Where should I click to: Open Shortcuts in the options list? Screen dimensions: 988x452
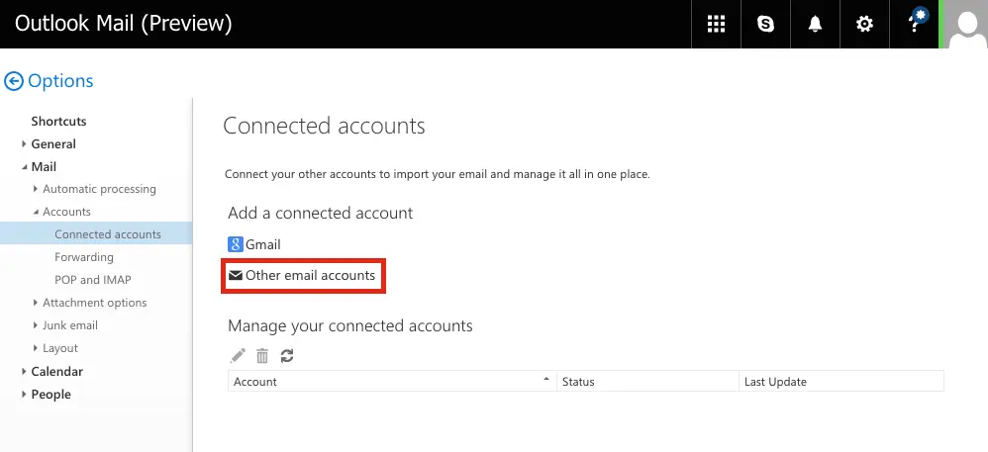(58, 121)
